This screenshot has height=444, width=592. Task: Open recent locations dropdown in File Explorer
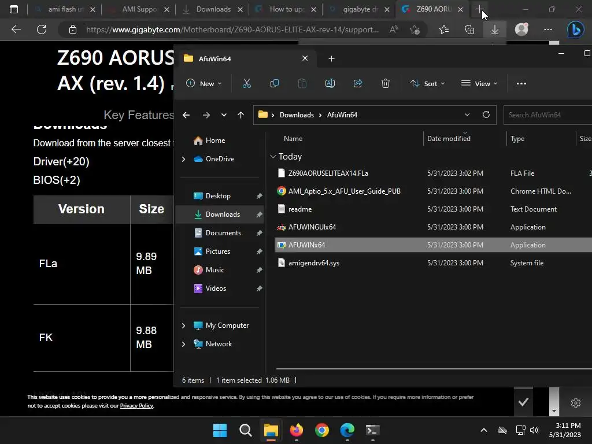224,115
